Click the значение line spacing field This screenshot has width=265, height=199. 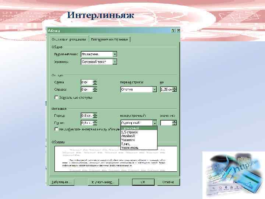tap(166, 123)
